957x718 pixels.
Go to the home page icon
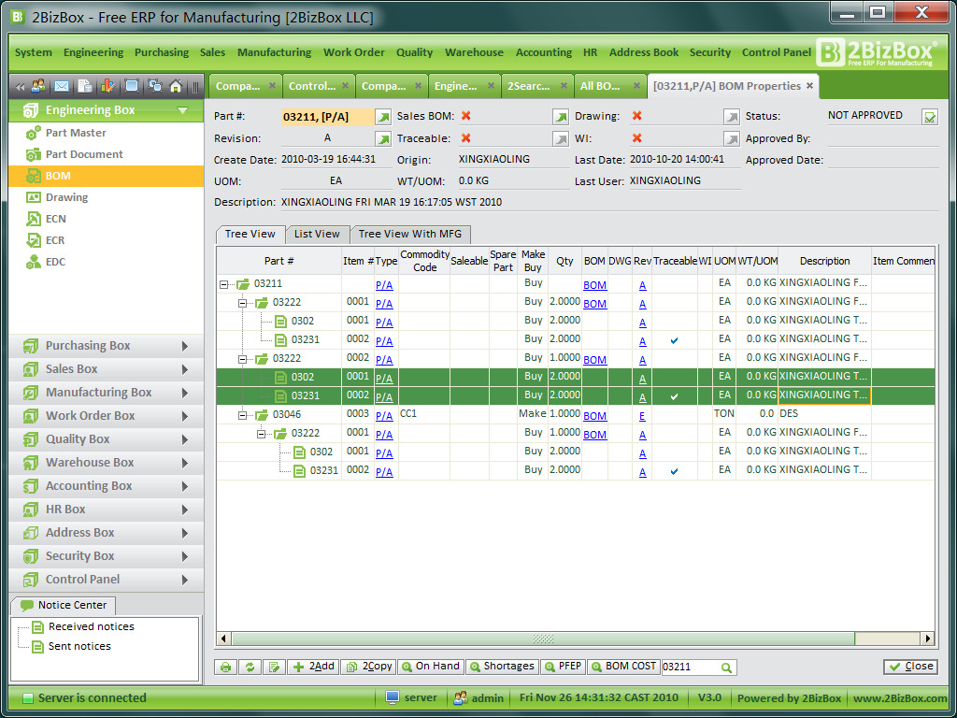pyautogui.click(x=176, y=86)
